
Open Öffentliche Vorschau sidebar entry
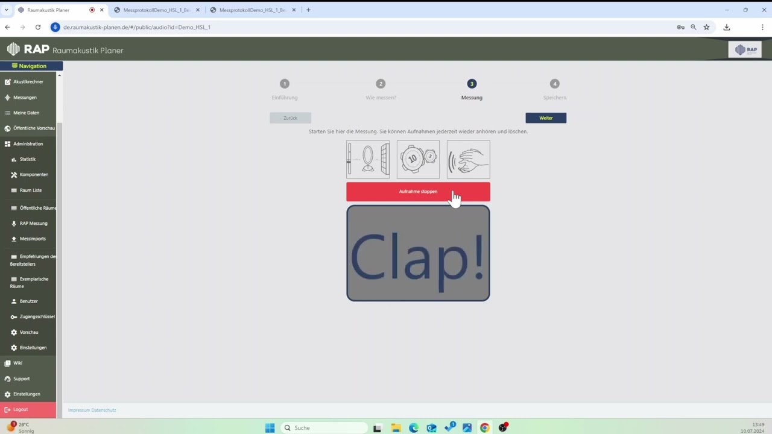tap(28, 128)
